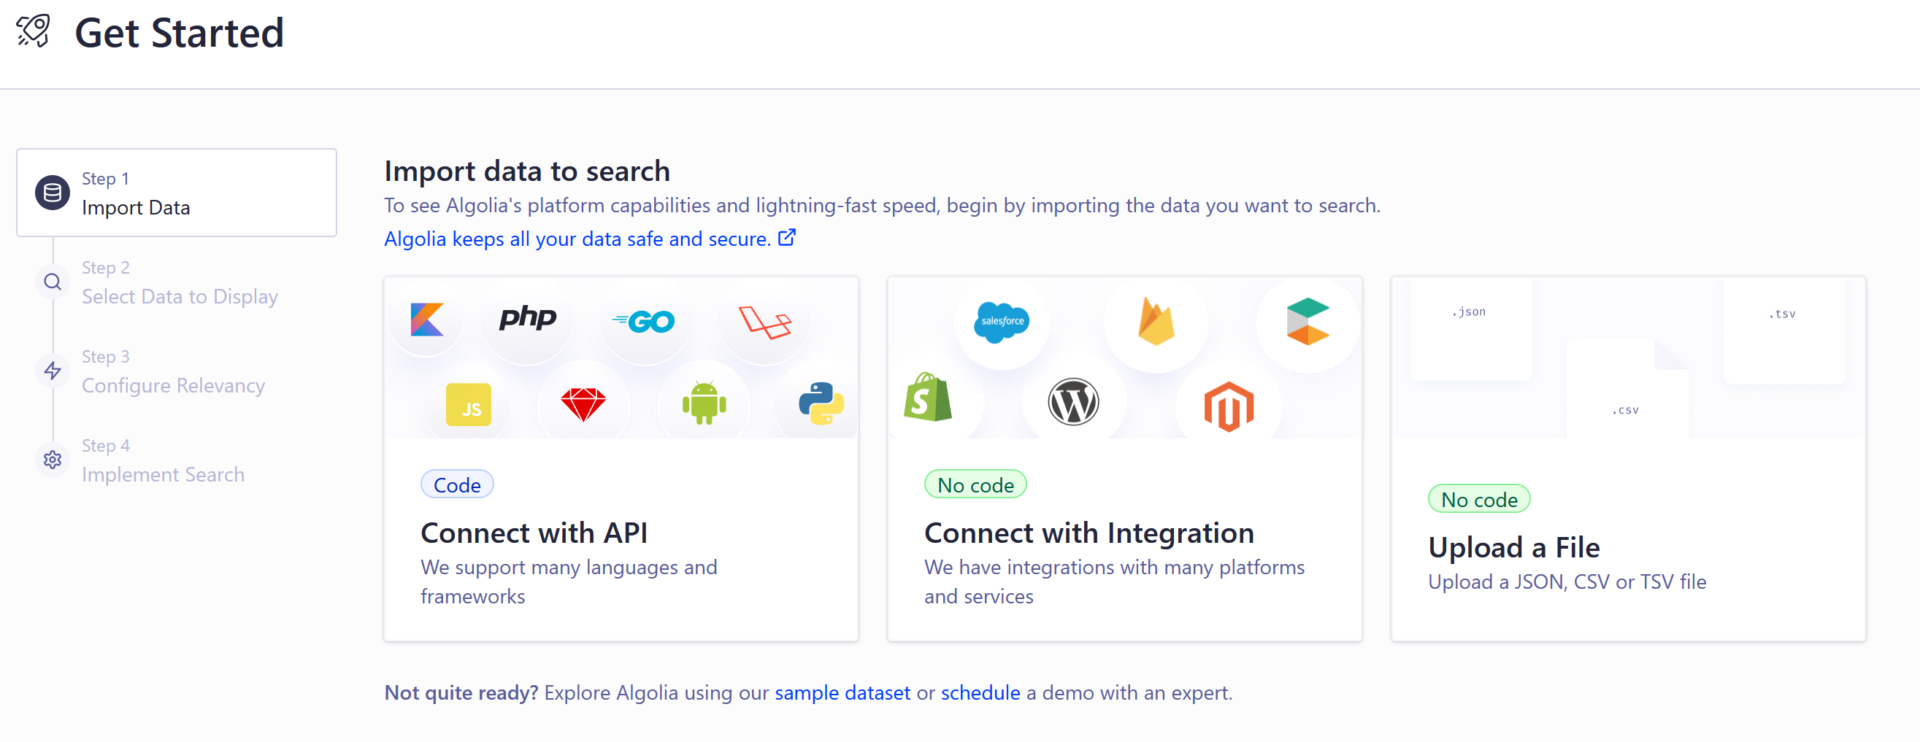Click the Magento logo icon

[1229, 406]
